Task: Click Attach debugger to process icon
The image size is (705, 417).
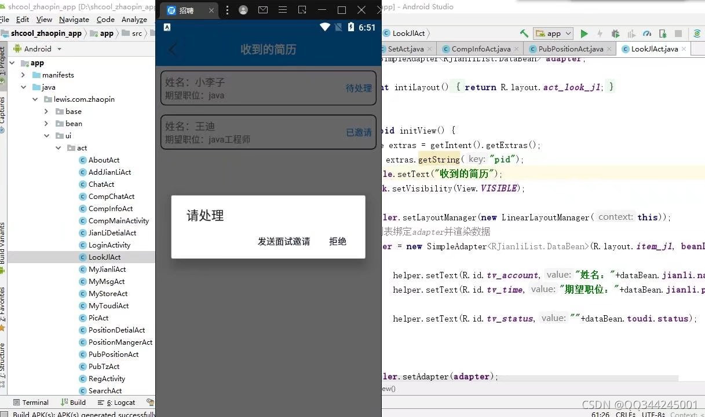Action: pyautogui.click(x=662, y=34)
